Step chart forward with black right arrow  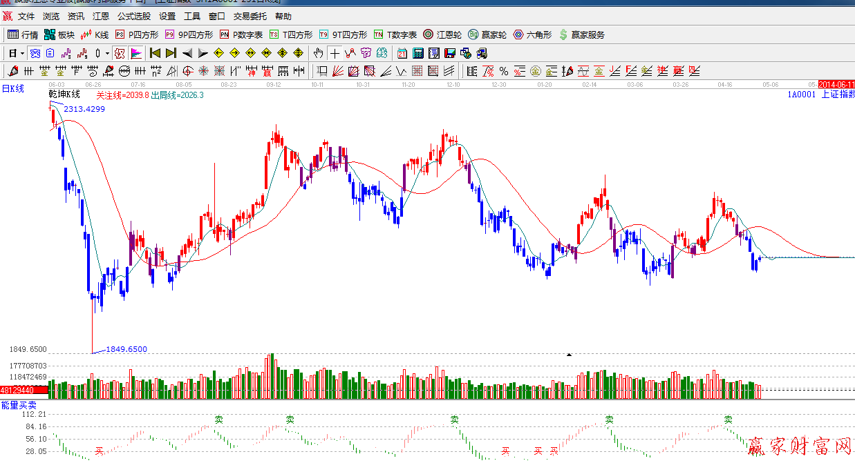[203, 53]
